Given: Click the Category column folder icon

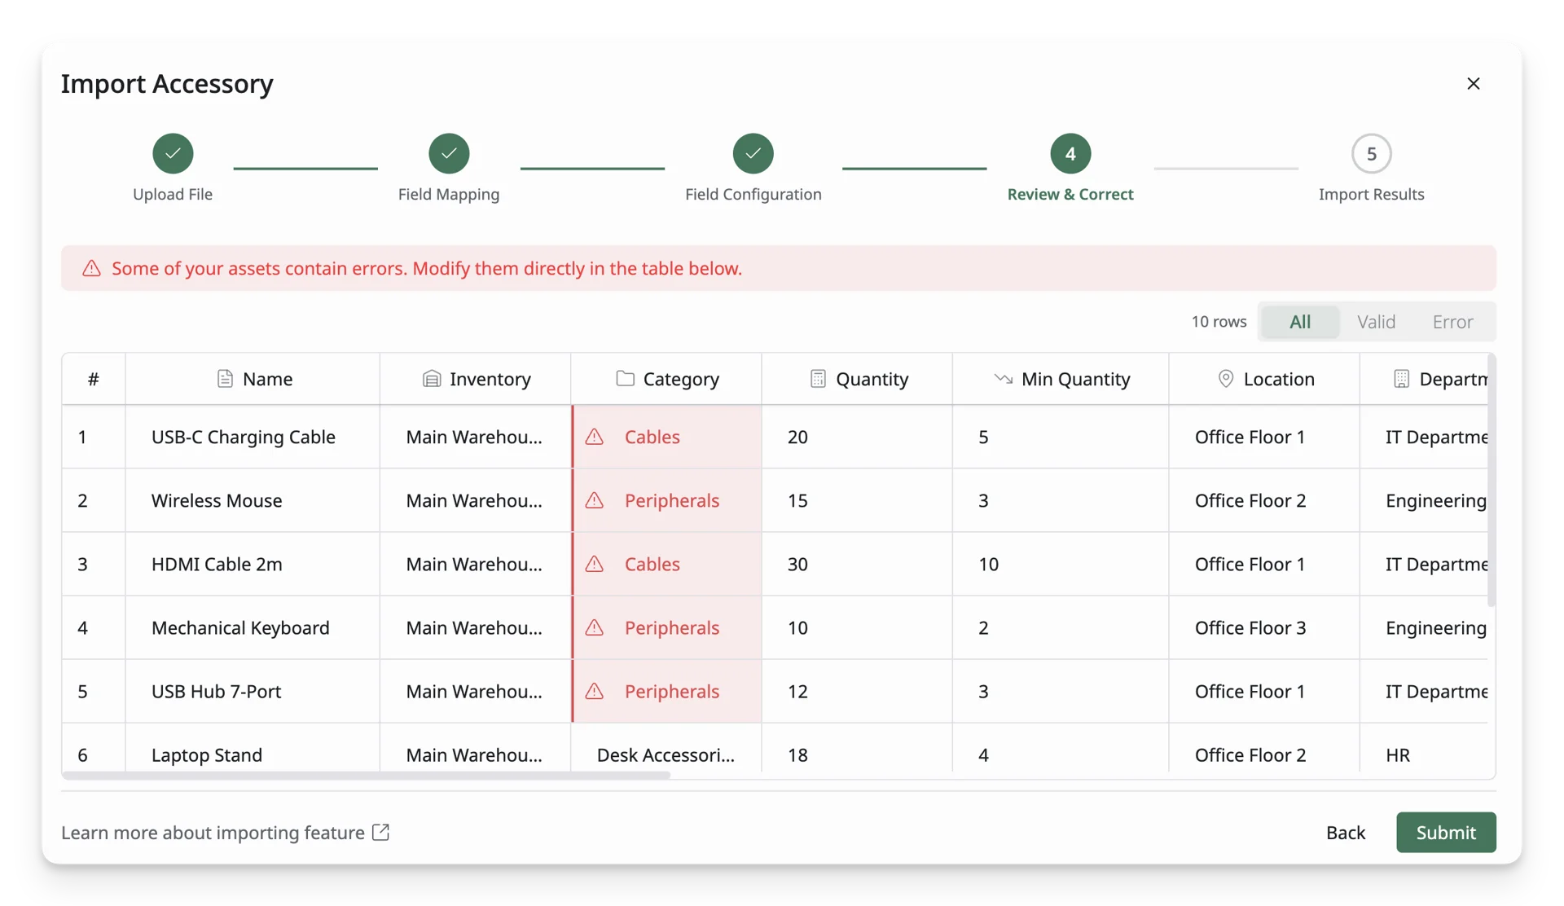Looking at the screenshot, I should [625, 379].
